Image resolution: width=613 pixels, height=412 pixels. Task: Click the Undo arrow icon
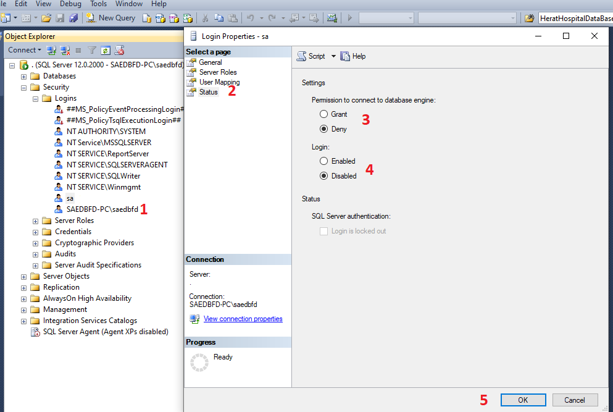coord(251,18)
